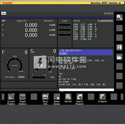
Task: Click the DISTANCE column header
Action: 48,21
